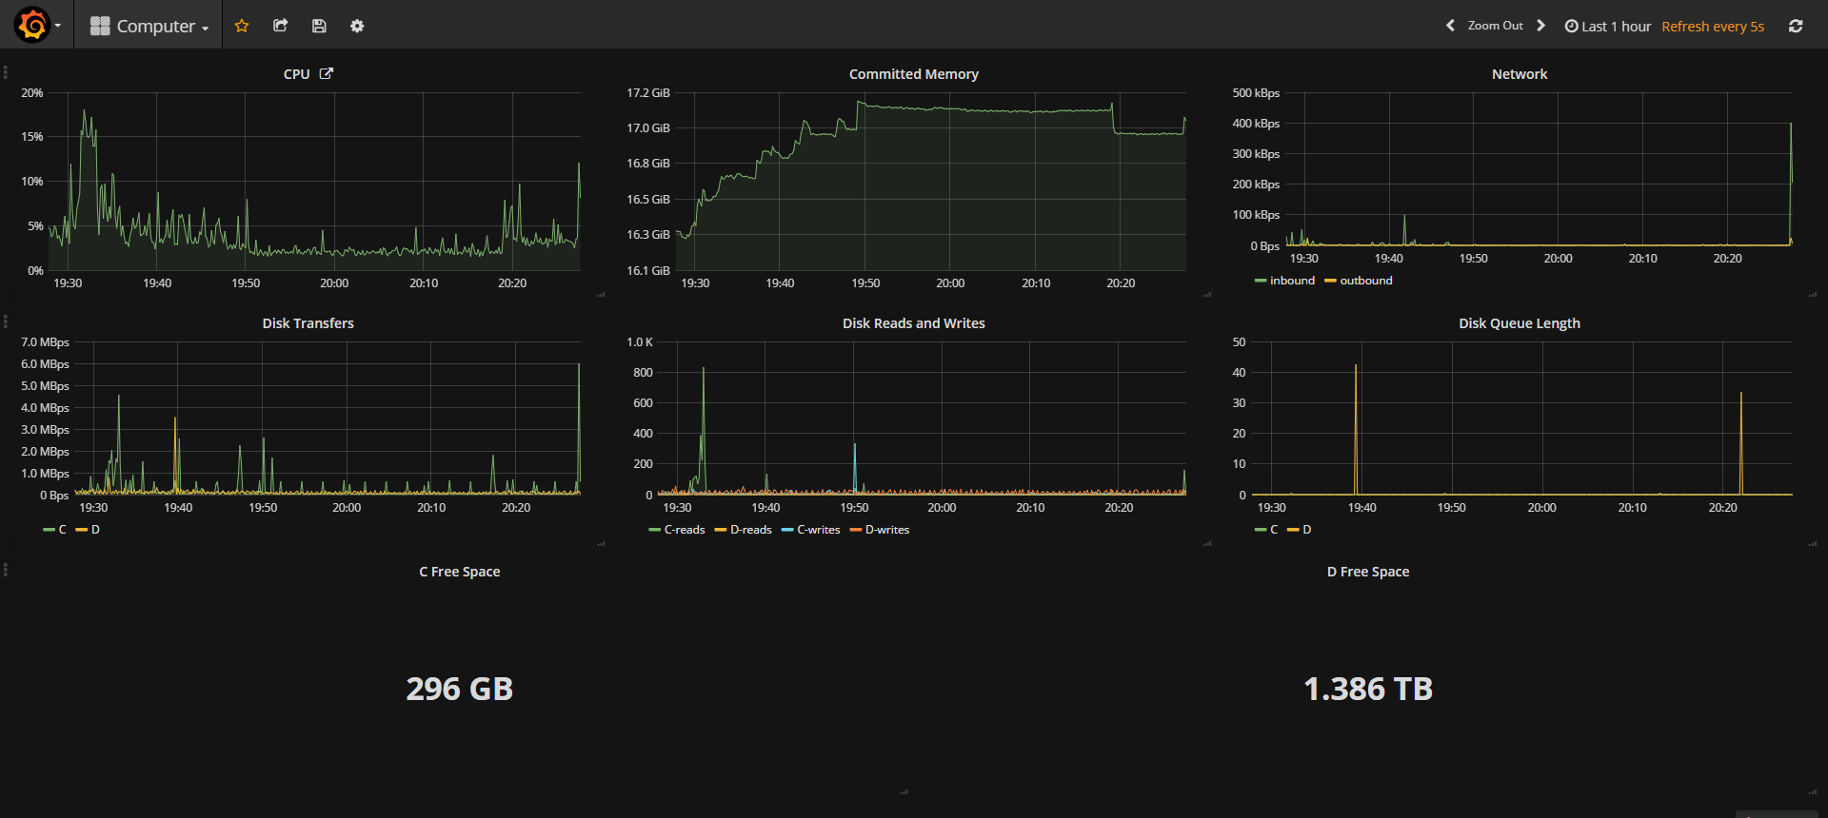
Task: Click the Refresh every 5s link
Action: point(1712,26)
